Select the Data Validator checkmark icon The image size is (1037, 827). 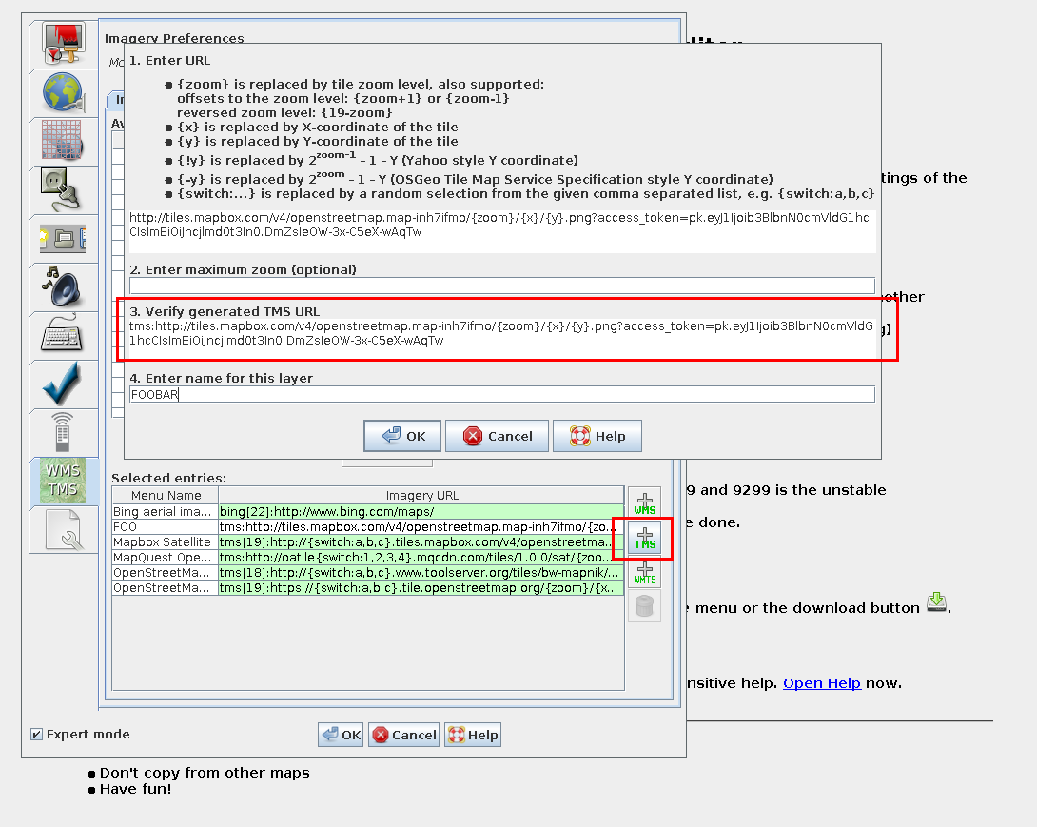coord(64,384)
